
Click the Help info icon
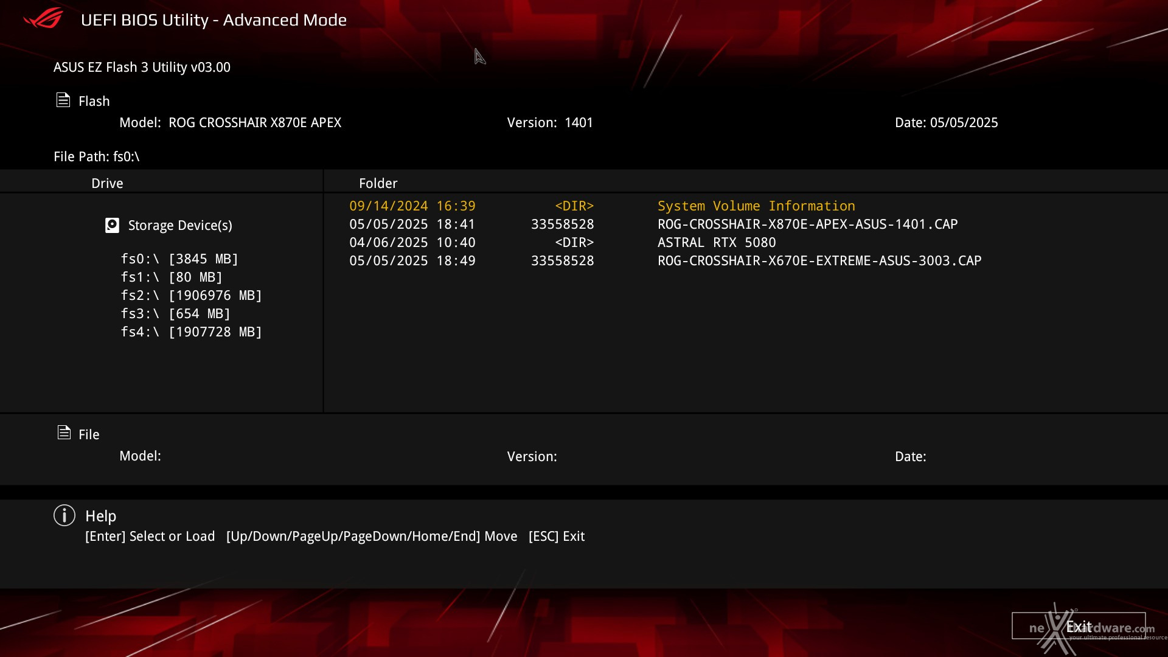tap(64, 515)
